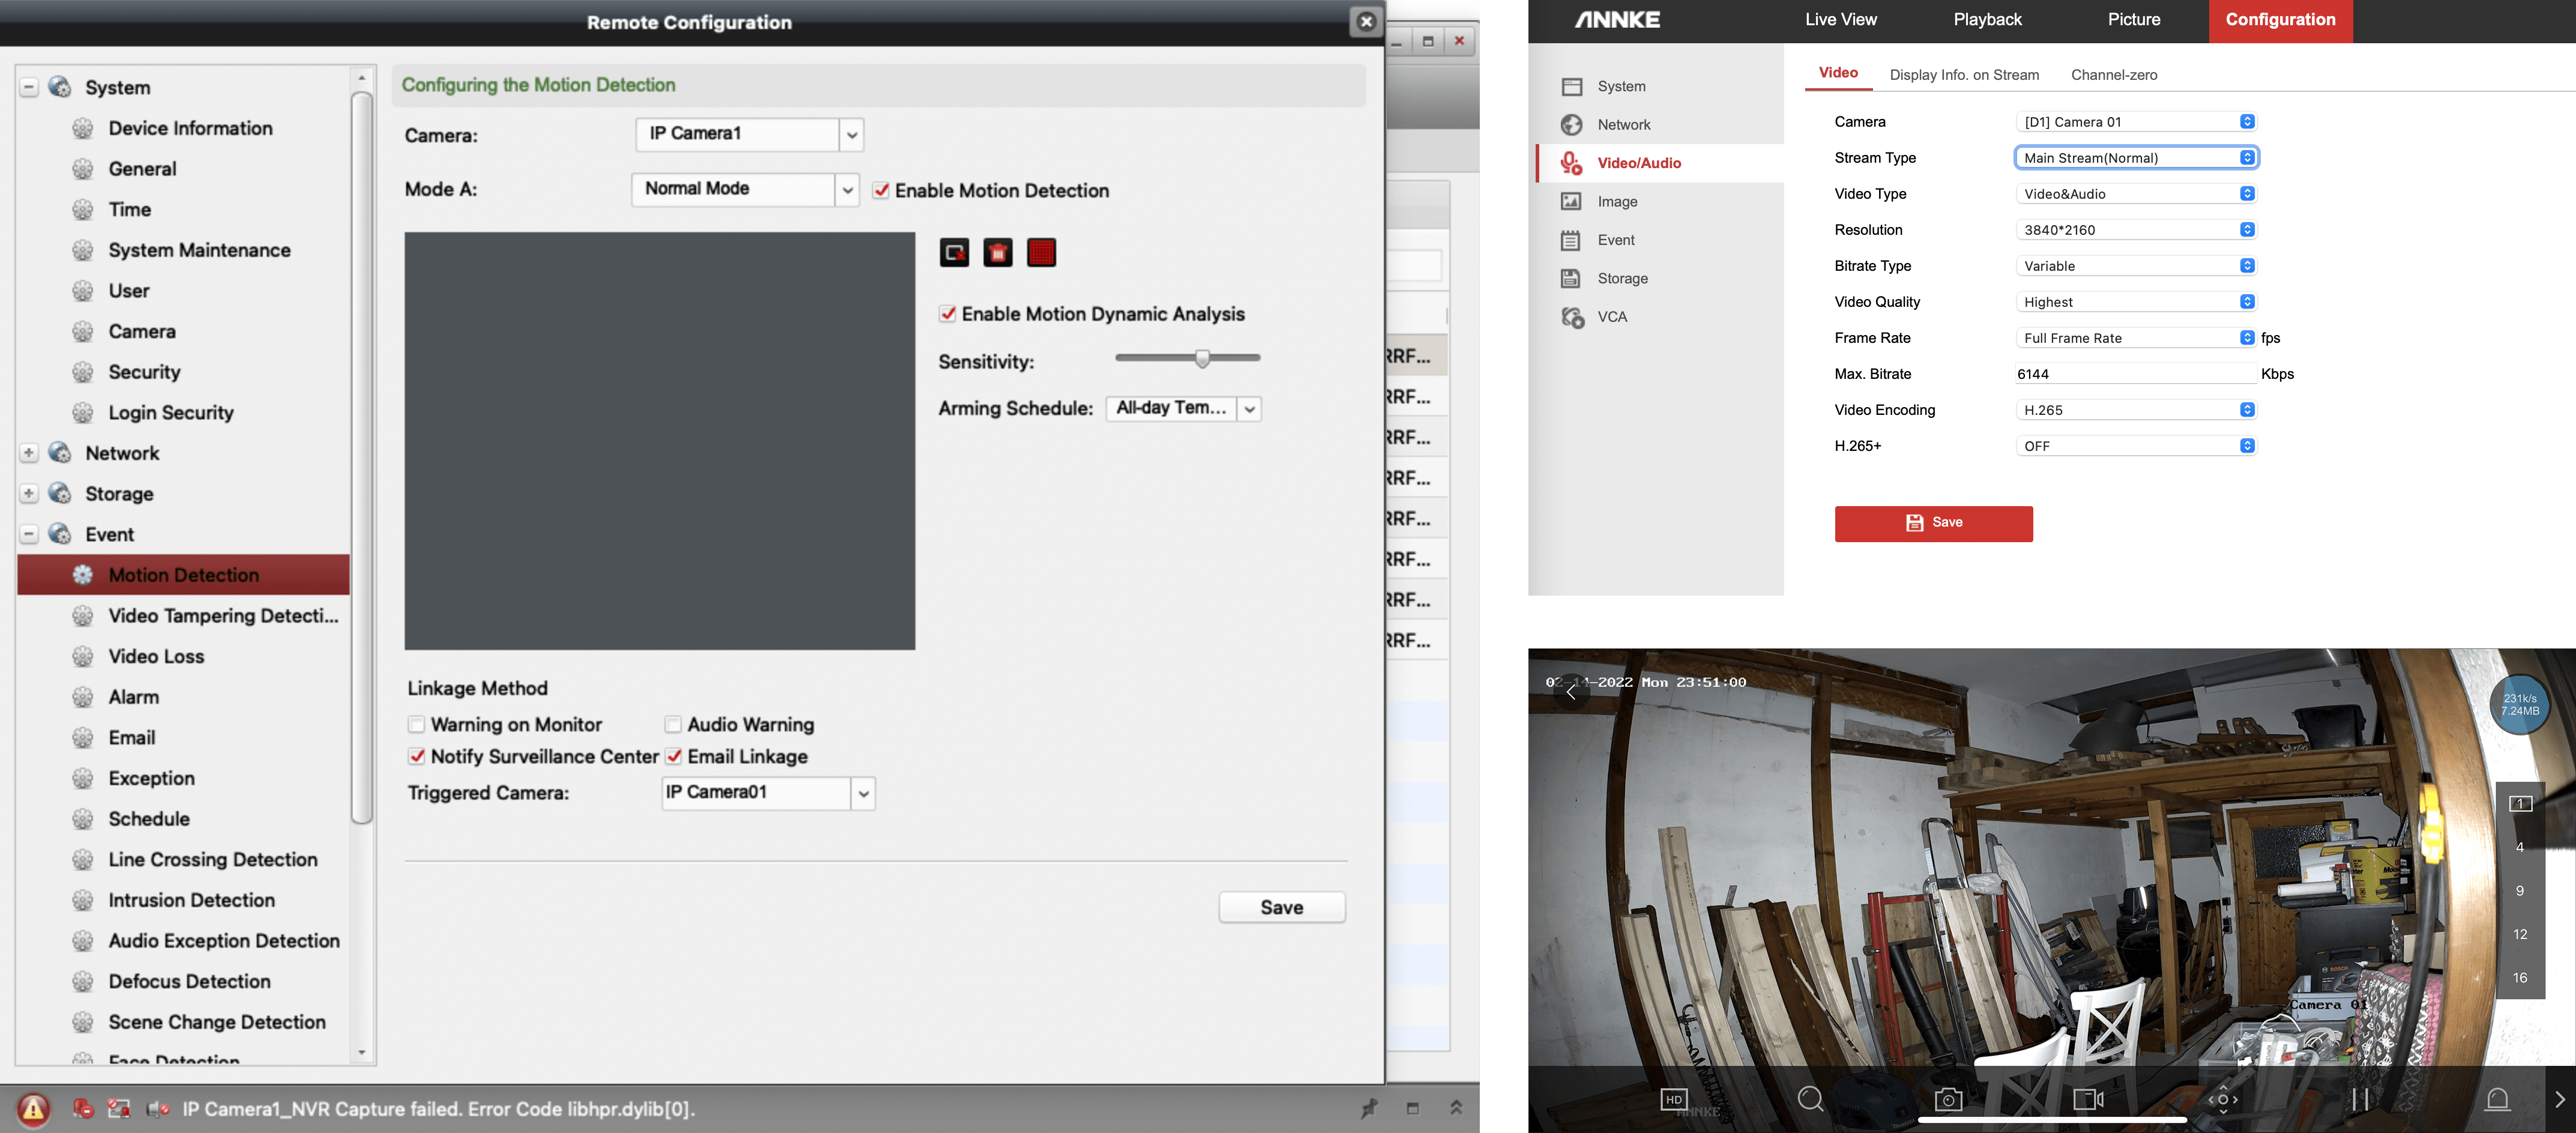Uncheck Enable Motion Detection
This screenshot has height=1133, width=2576.
click(881, 191)
